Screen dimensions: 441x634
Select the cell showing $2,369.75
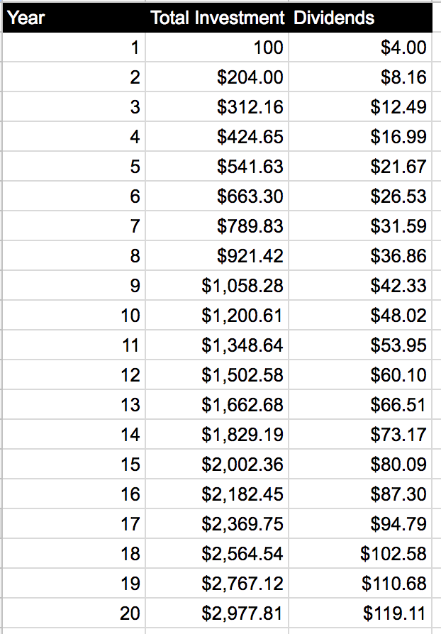click(217, 523)
